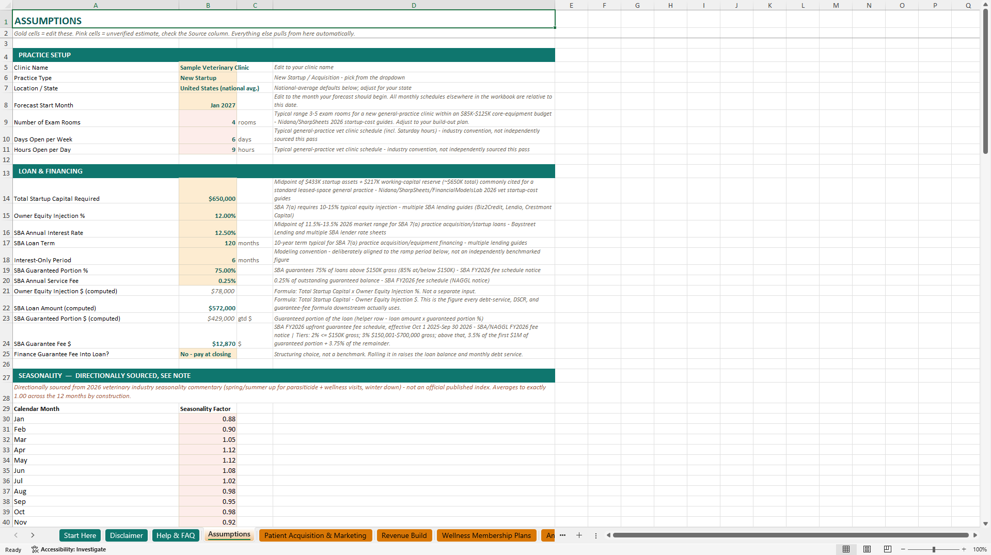Click SBA Loan Term 120 cell
The width and height of the screenshot is (991, 555).
click(x=208, y=243)
